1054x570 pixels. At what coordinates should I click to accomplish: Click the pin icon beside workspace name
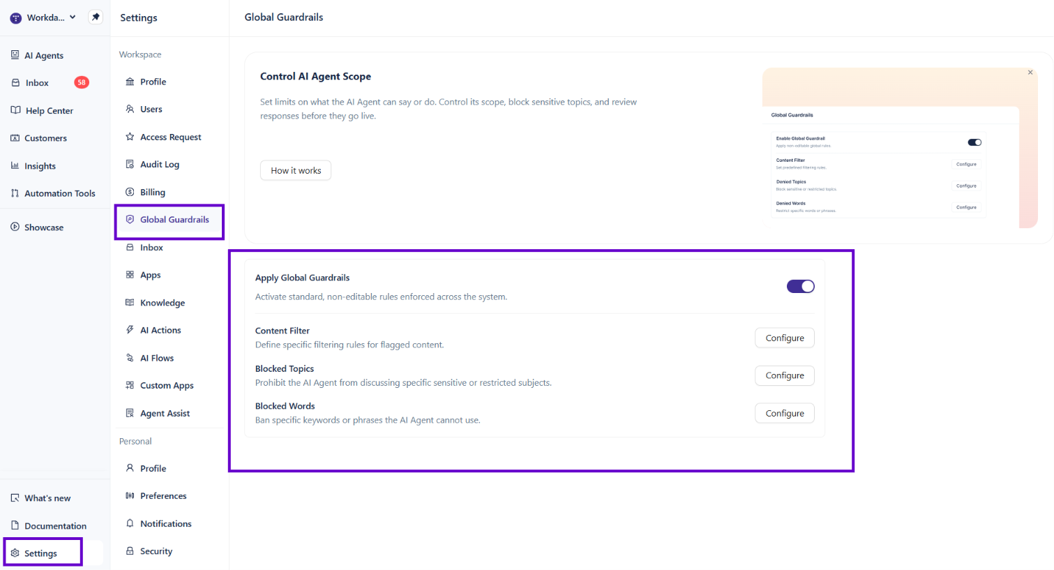point(96,17)
